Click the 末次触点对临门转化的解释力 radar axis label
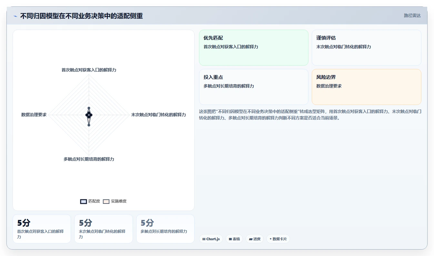The image size is (434, 256). (x=158, y=115)
